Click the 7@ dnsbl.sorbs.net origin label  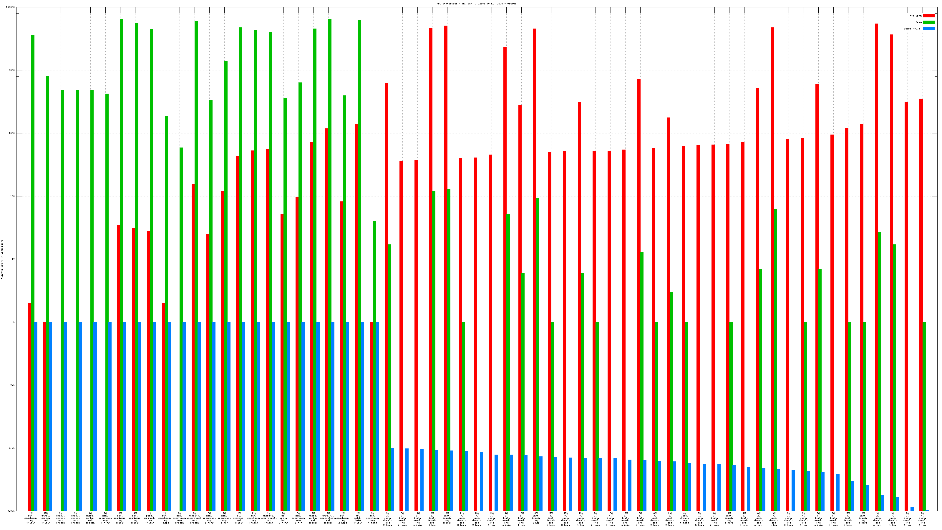click(313, 518)
